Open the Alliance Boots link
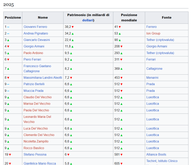 coord(156,155)
